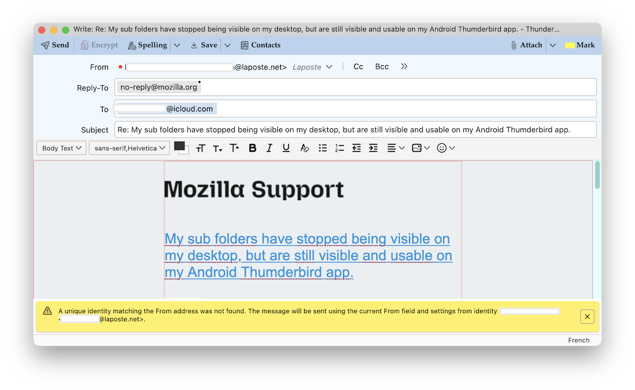The image size is (635, 390).
Task: Click the Mozilla Support heading
Action: click(254, 190)
